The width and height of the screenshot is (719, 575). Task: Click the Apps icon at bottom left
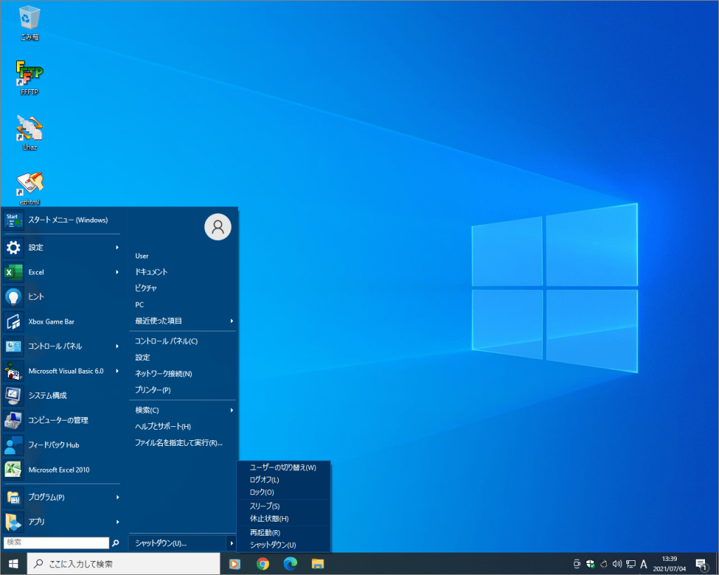[x=13, y=522]
